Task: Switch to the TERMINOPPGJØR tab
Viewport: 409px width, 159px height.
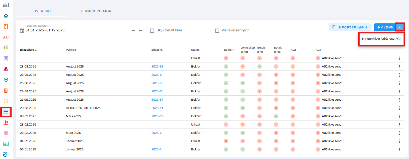Action: (96, 11)
